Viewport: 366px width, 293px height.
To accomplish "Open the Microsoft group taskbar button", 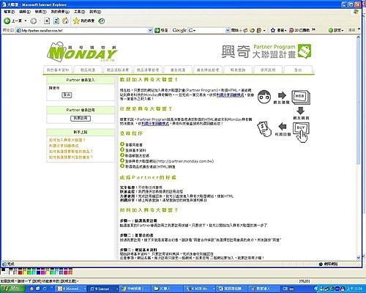I will [x=72, y=289].
